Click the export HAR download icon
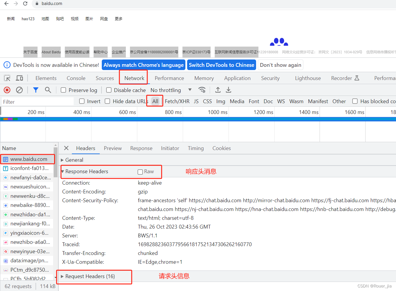 coord(229,90)
